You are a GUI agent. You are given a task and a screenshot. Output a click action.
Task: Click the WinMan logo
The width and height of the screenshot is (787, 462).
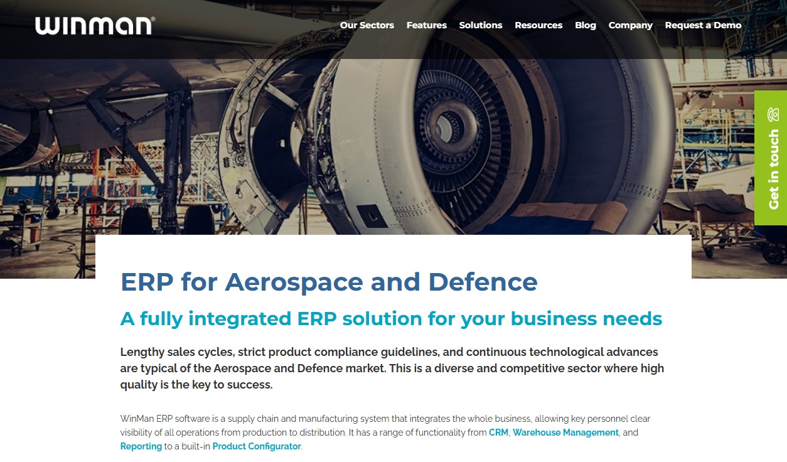coord(95,26)
